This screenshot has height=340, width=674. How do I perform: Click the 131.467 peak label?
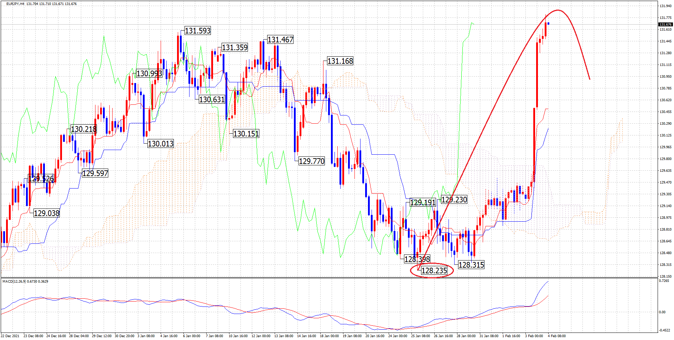pos(280,40)
